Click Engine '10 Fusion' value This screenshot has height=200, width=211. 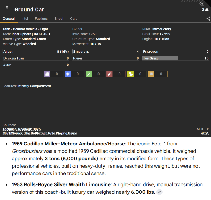[162, 39]
